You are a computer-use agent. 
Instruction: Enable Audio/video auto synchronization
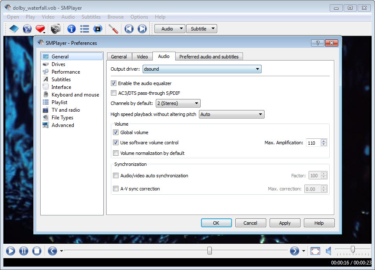click(116, 176)
